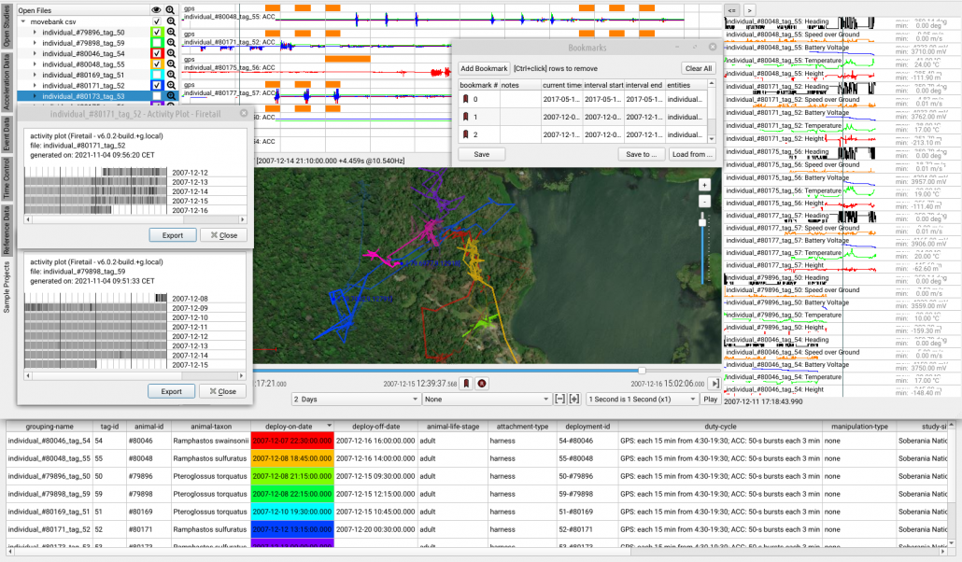Viewport: 962px width, 562px height.
Task: Zoom to individual_#79896_tag_50 with its magnifier icon
Action: 171,32
